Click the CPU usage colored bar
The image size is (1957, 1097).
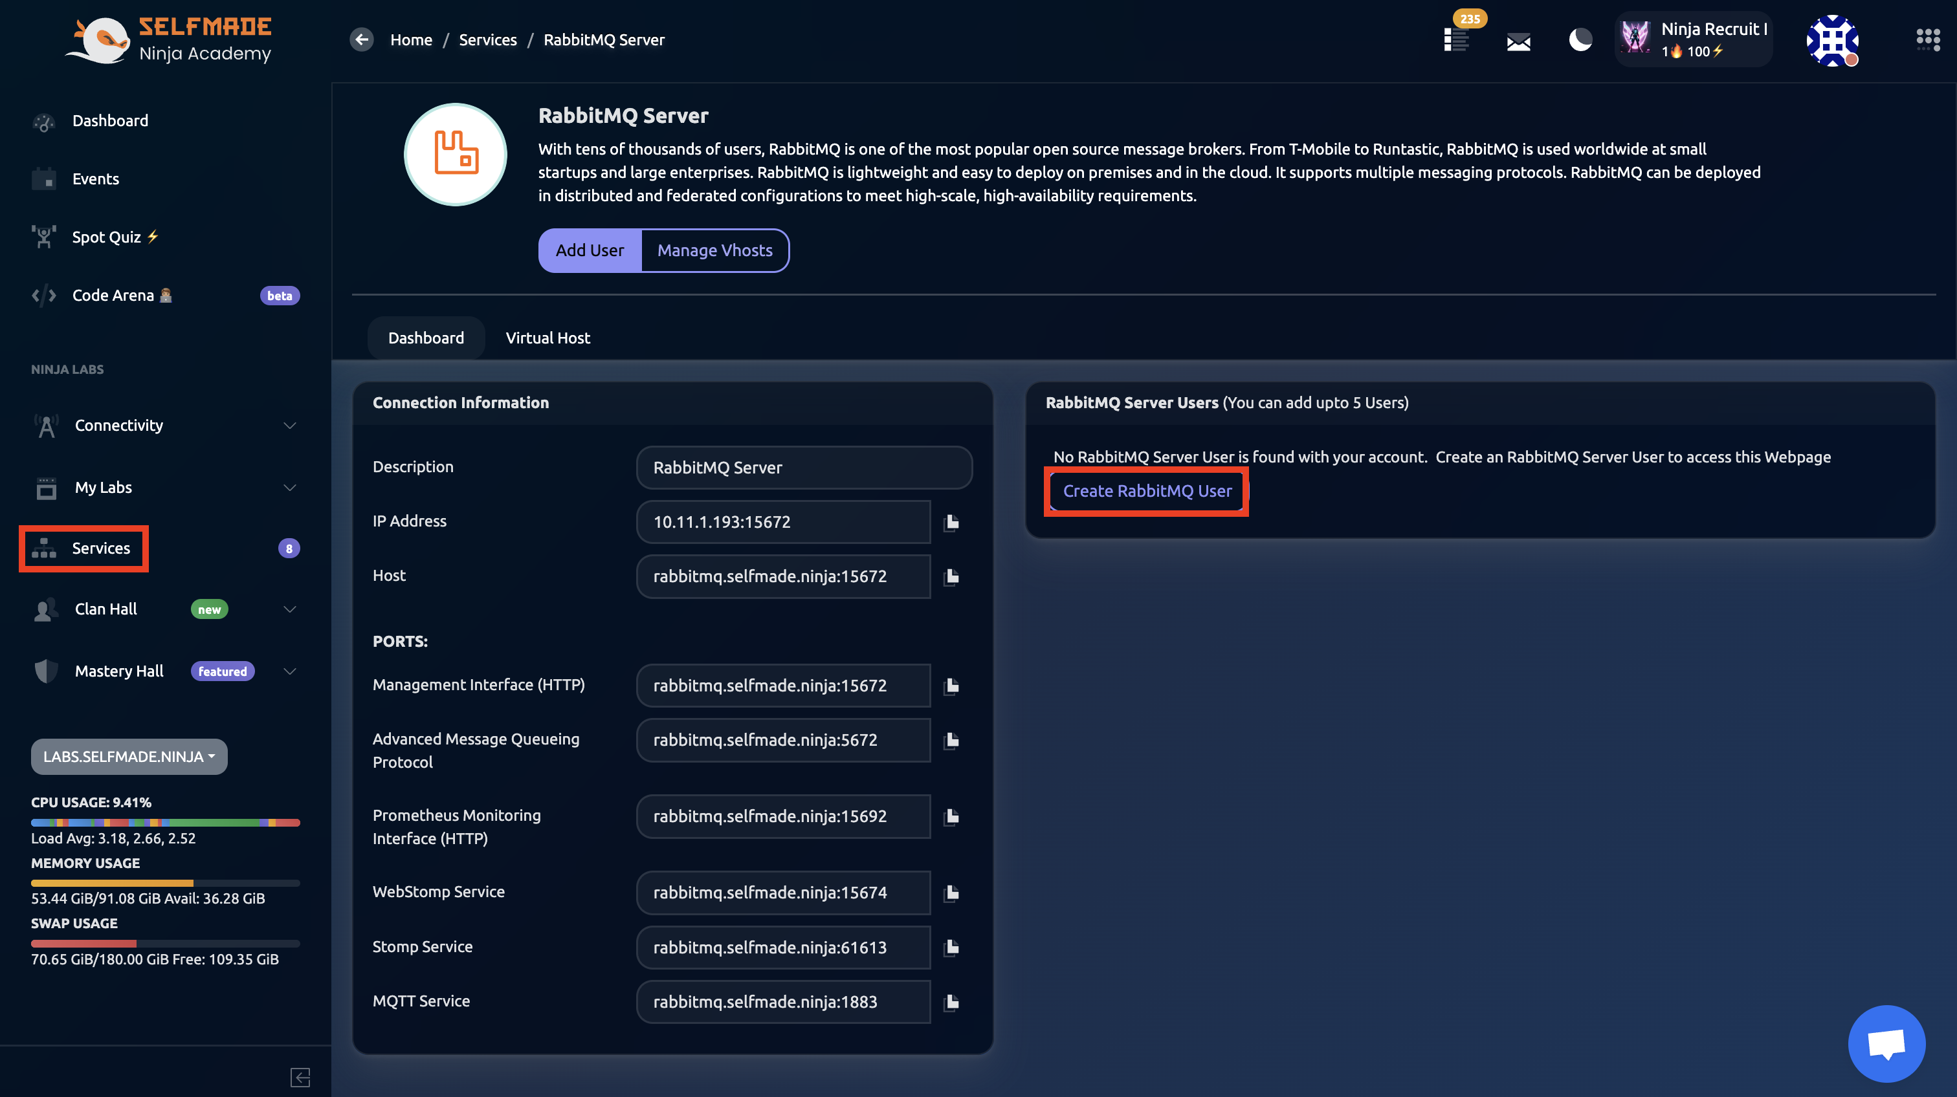[166, 823]
